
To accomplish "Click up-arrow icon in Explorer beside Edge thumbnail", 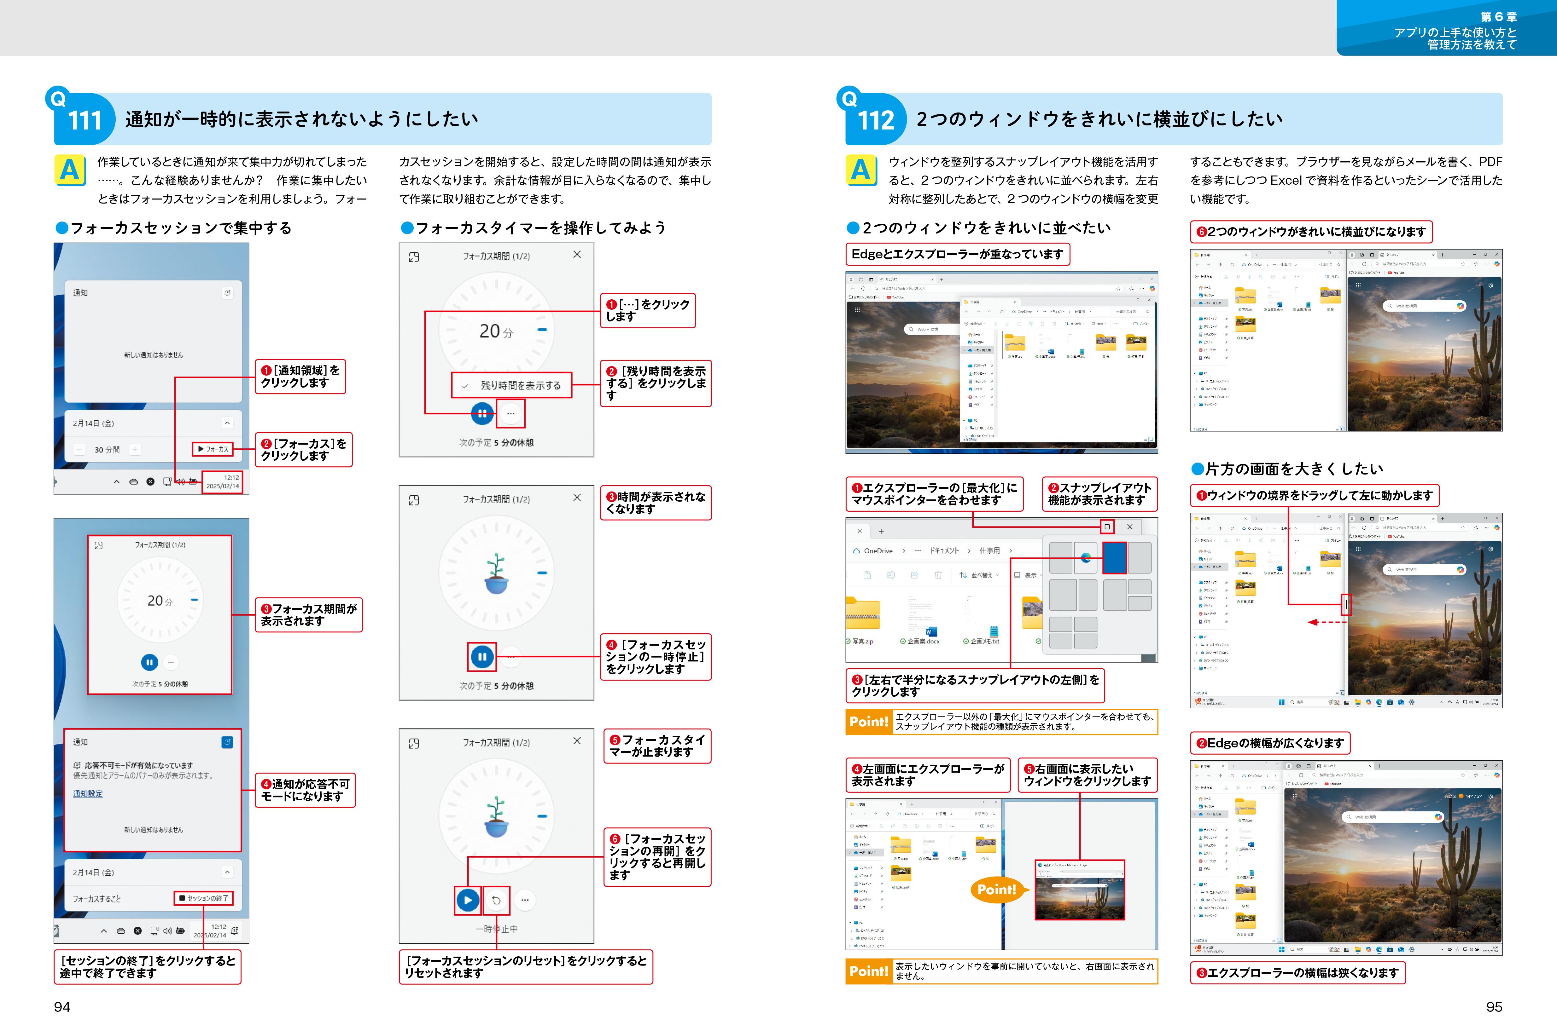I will 876,814.
